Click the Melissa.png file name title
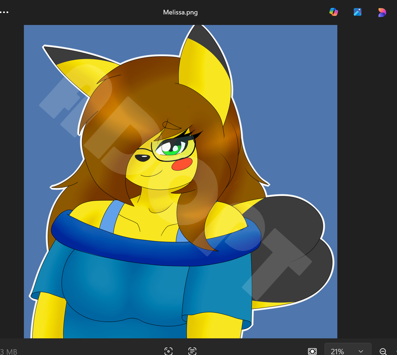397x355 pixels. point(180,12)
